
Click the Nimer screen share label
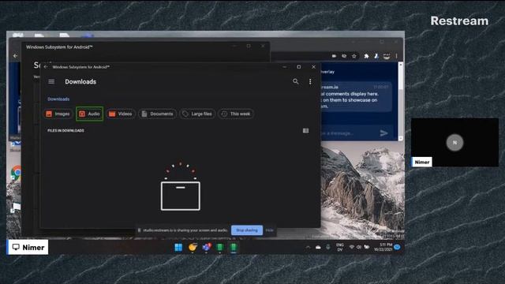tap(28, 247)
